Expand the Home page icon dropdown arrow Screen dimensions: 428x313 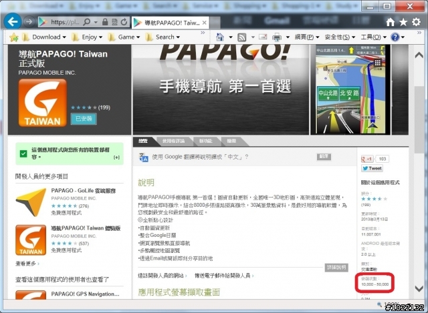coord(231,37)
